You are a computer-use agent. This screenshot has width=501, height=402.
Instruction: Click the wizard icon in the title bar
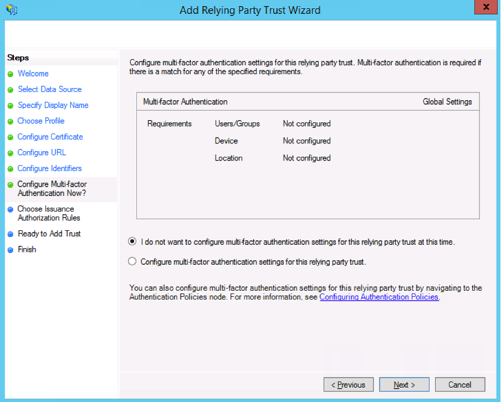pyautogui.click(x=11, y=10)
